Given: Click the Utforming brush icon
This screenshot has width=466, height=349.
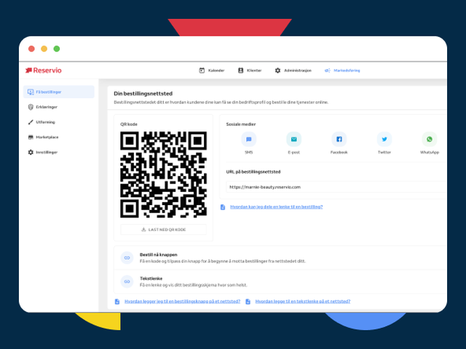Looking at the screenshot, I should (x=31, y=122).
